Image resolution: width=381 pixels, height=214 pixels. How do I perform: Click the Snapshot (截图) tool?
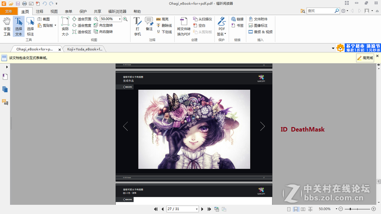43,19
